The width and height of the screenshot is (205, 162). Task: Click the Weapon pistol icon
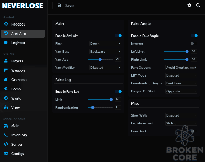click(6, 70)
